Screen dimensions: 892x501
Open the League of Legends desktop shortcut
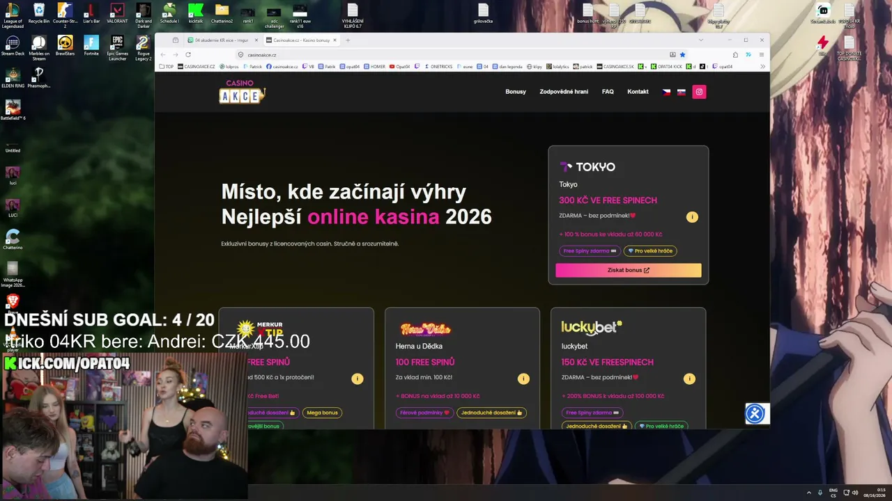point(13,14)
